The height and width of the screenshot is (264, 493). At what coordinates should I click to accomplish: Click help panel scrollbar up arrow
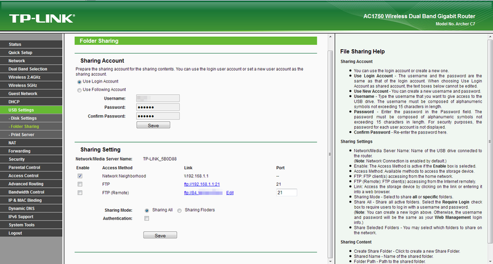pos(490,37)
